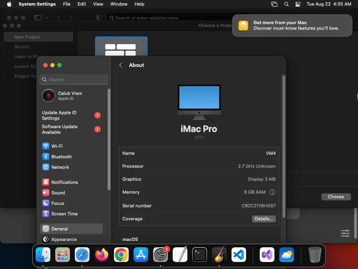
Task: Click the Calub Viem Apple ID avatar
Action: click(x=48, y=96)
